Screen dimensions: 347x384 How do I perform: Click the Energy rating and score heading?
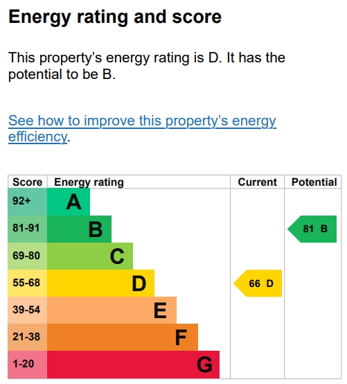click(x=115, y=17)
